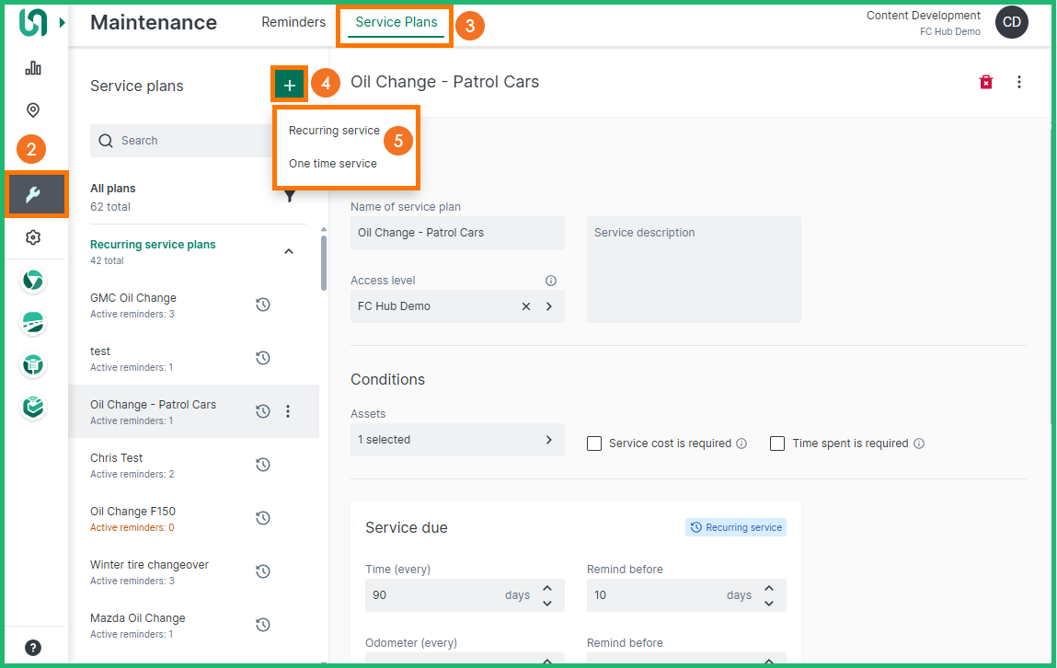Choose Recurring service from the add menu
The height and width of the screenshot is (668, 1057).
pyautogui.click(x=334, y=131)
